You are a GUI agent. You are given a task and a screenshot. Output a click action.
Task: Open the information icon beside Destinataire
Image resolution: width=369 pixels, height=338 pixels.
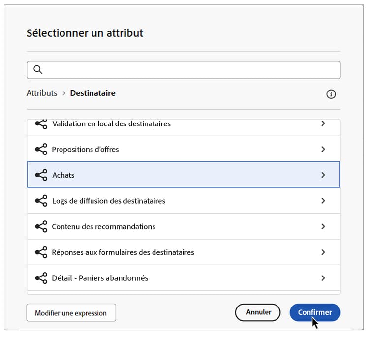pos(331,94)
